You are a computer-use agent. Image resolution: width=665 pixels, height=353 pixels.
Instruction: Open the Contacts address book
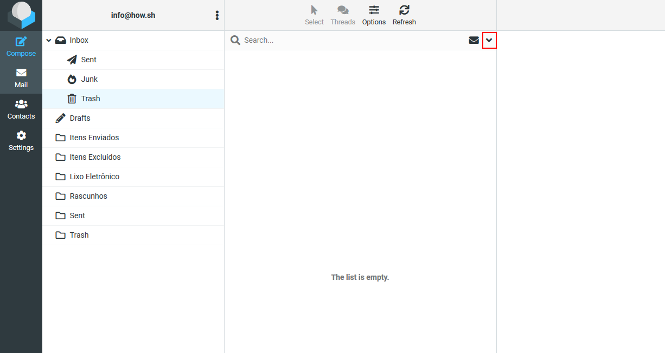tap(21, 109)
